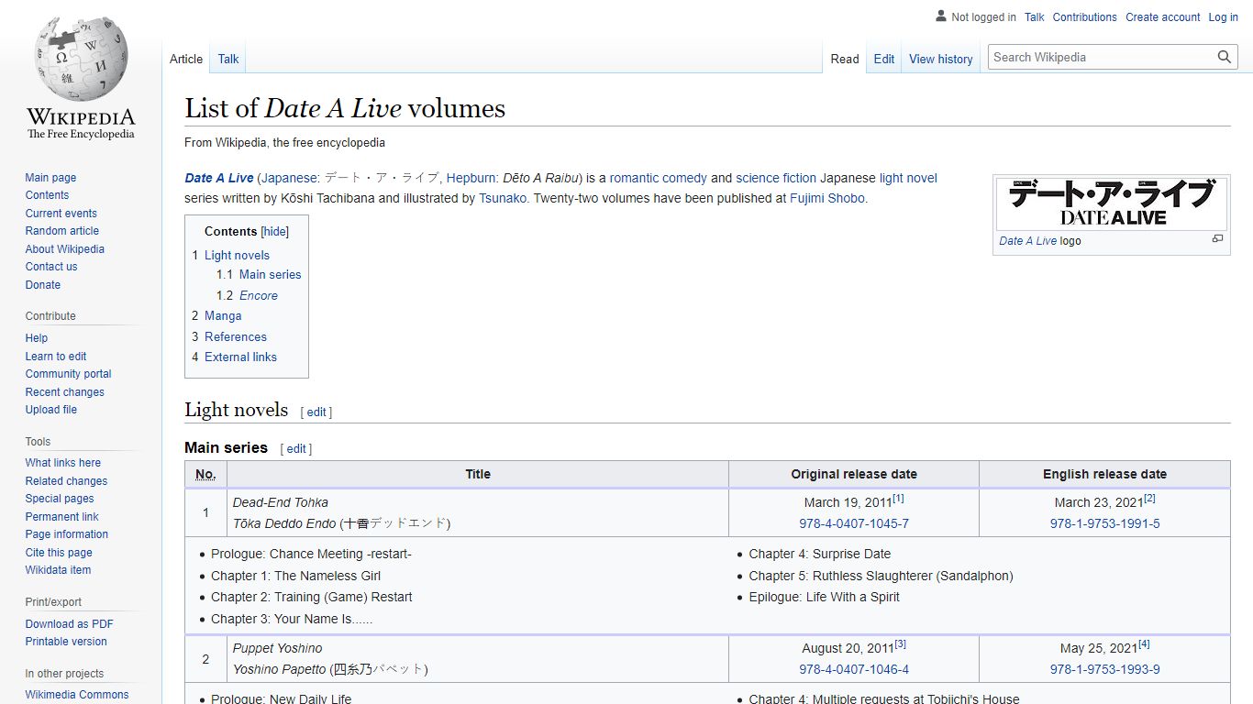The width and height of the screenshot is (1253, 704).
Task: Jump to Manga section in Contents
Action: pos(223,316)
